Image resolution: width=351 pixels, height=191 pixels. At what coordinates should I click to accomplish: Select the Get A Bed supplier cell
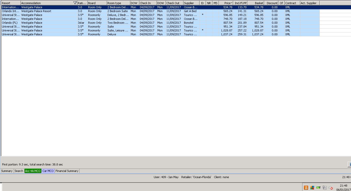coord(191,11)
